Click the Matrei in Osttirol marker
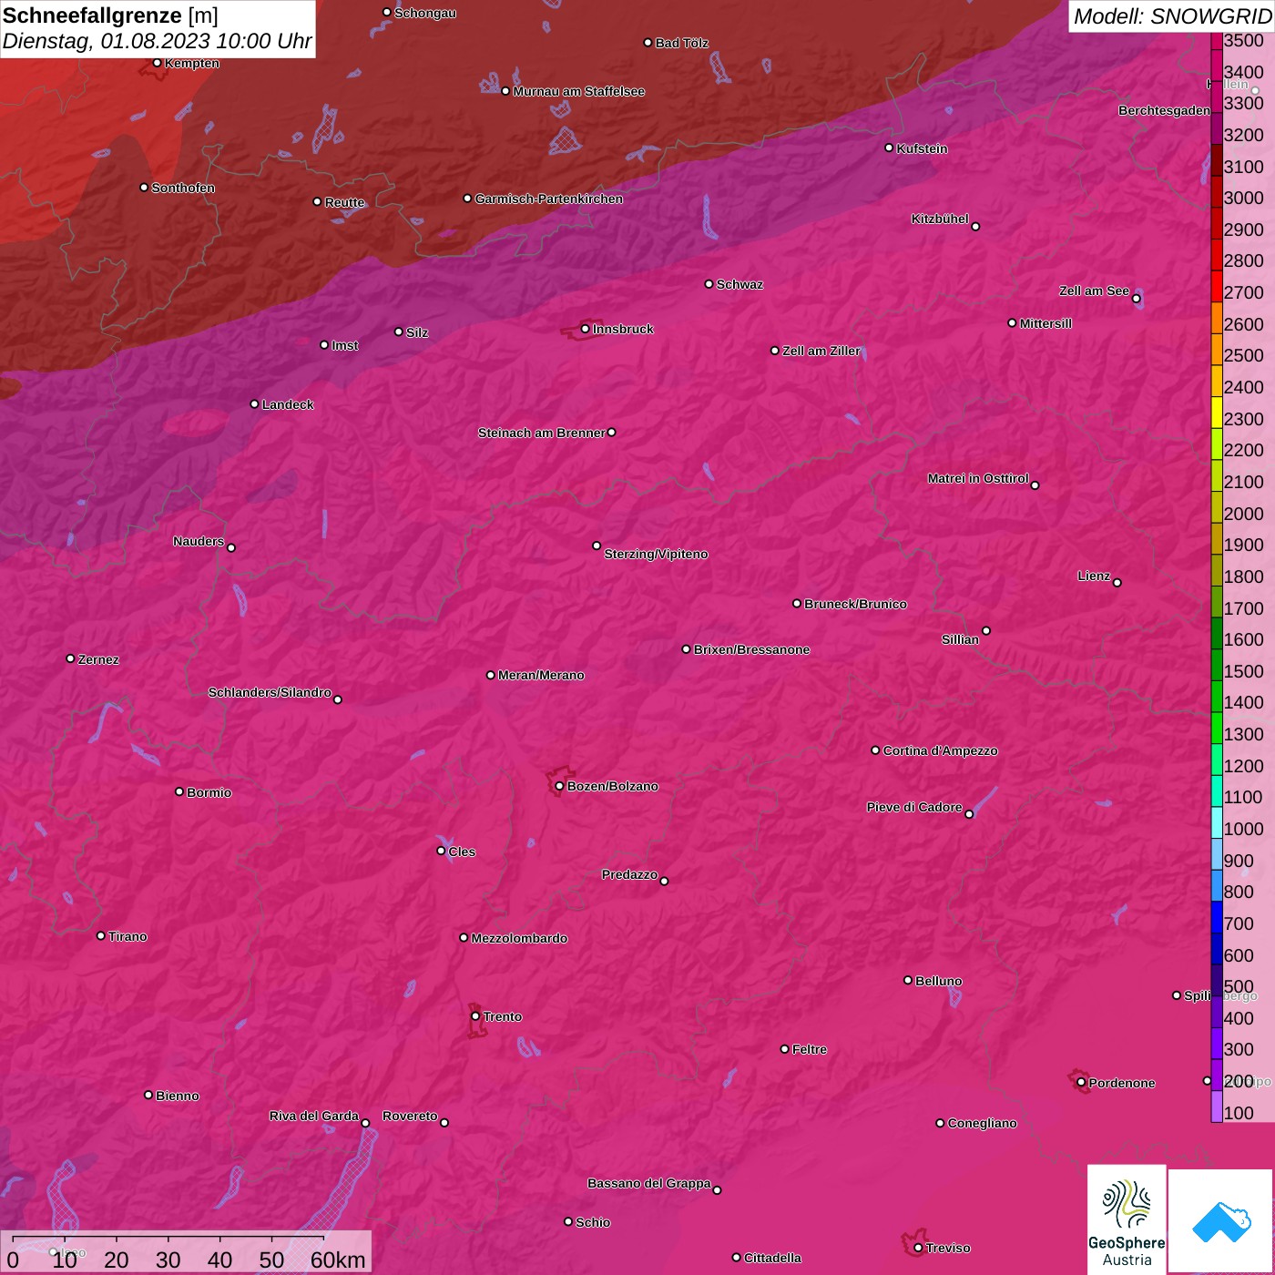The width and height of the screenshot is (1275, 1275). click(x=1035, y=485)
